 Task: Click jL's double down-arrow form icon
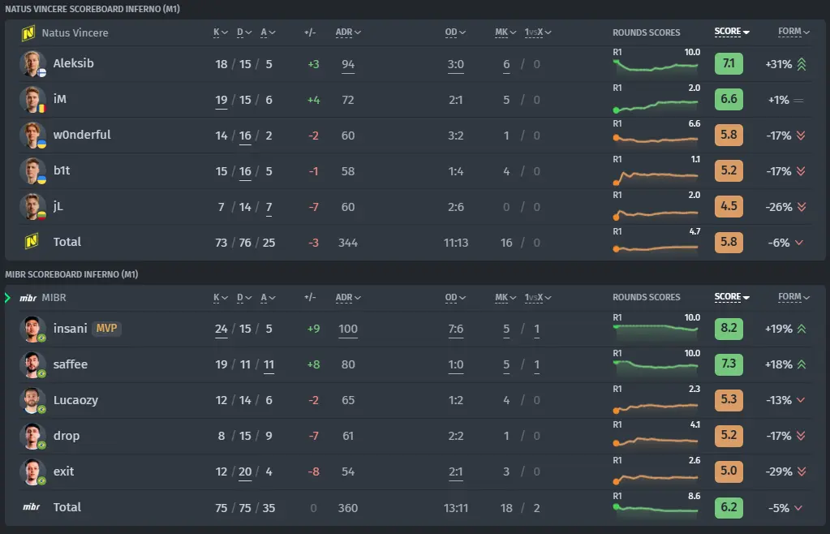(802, 207)
